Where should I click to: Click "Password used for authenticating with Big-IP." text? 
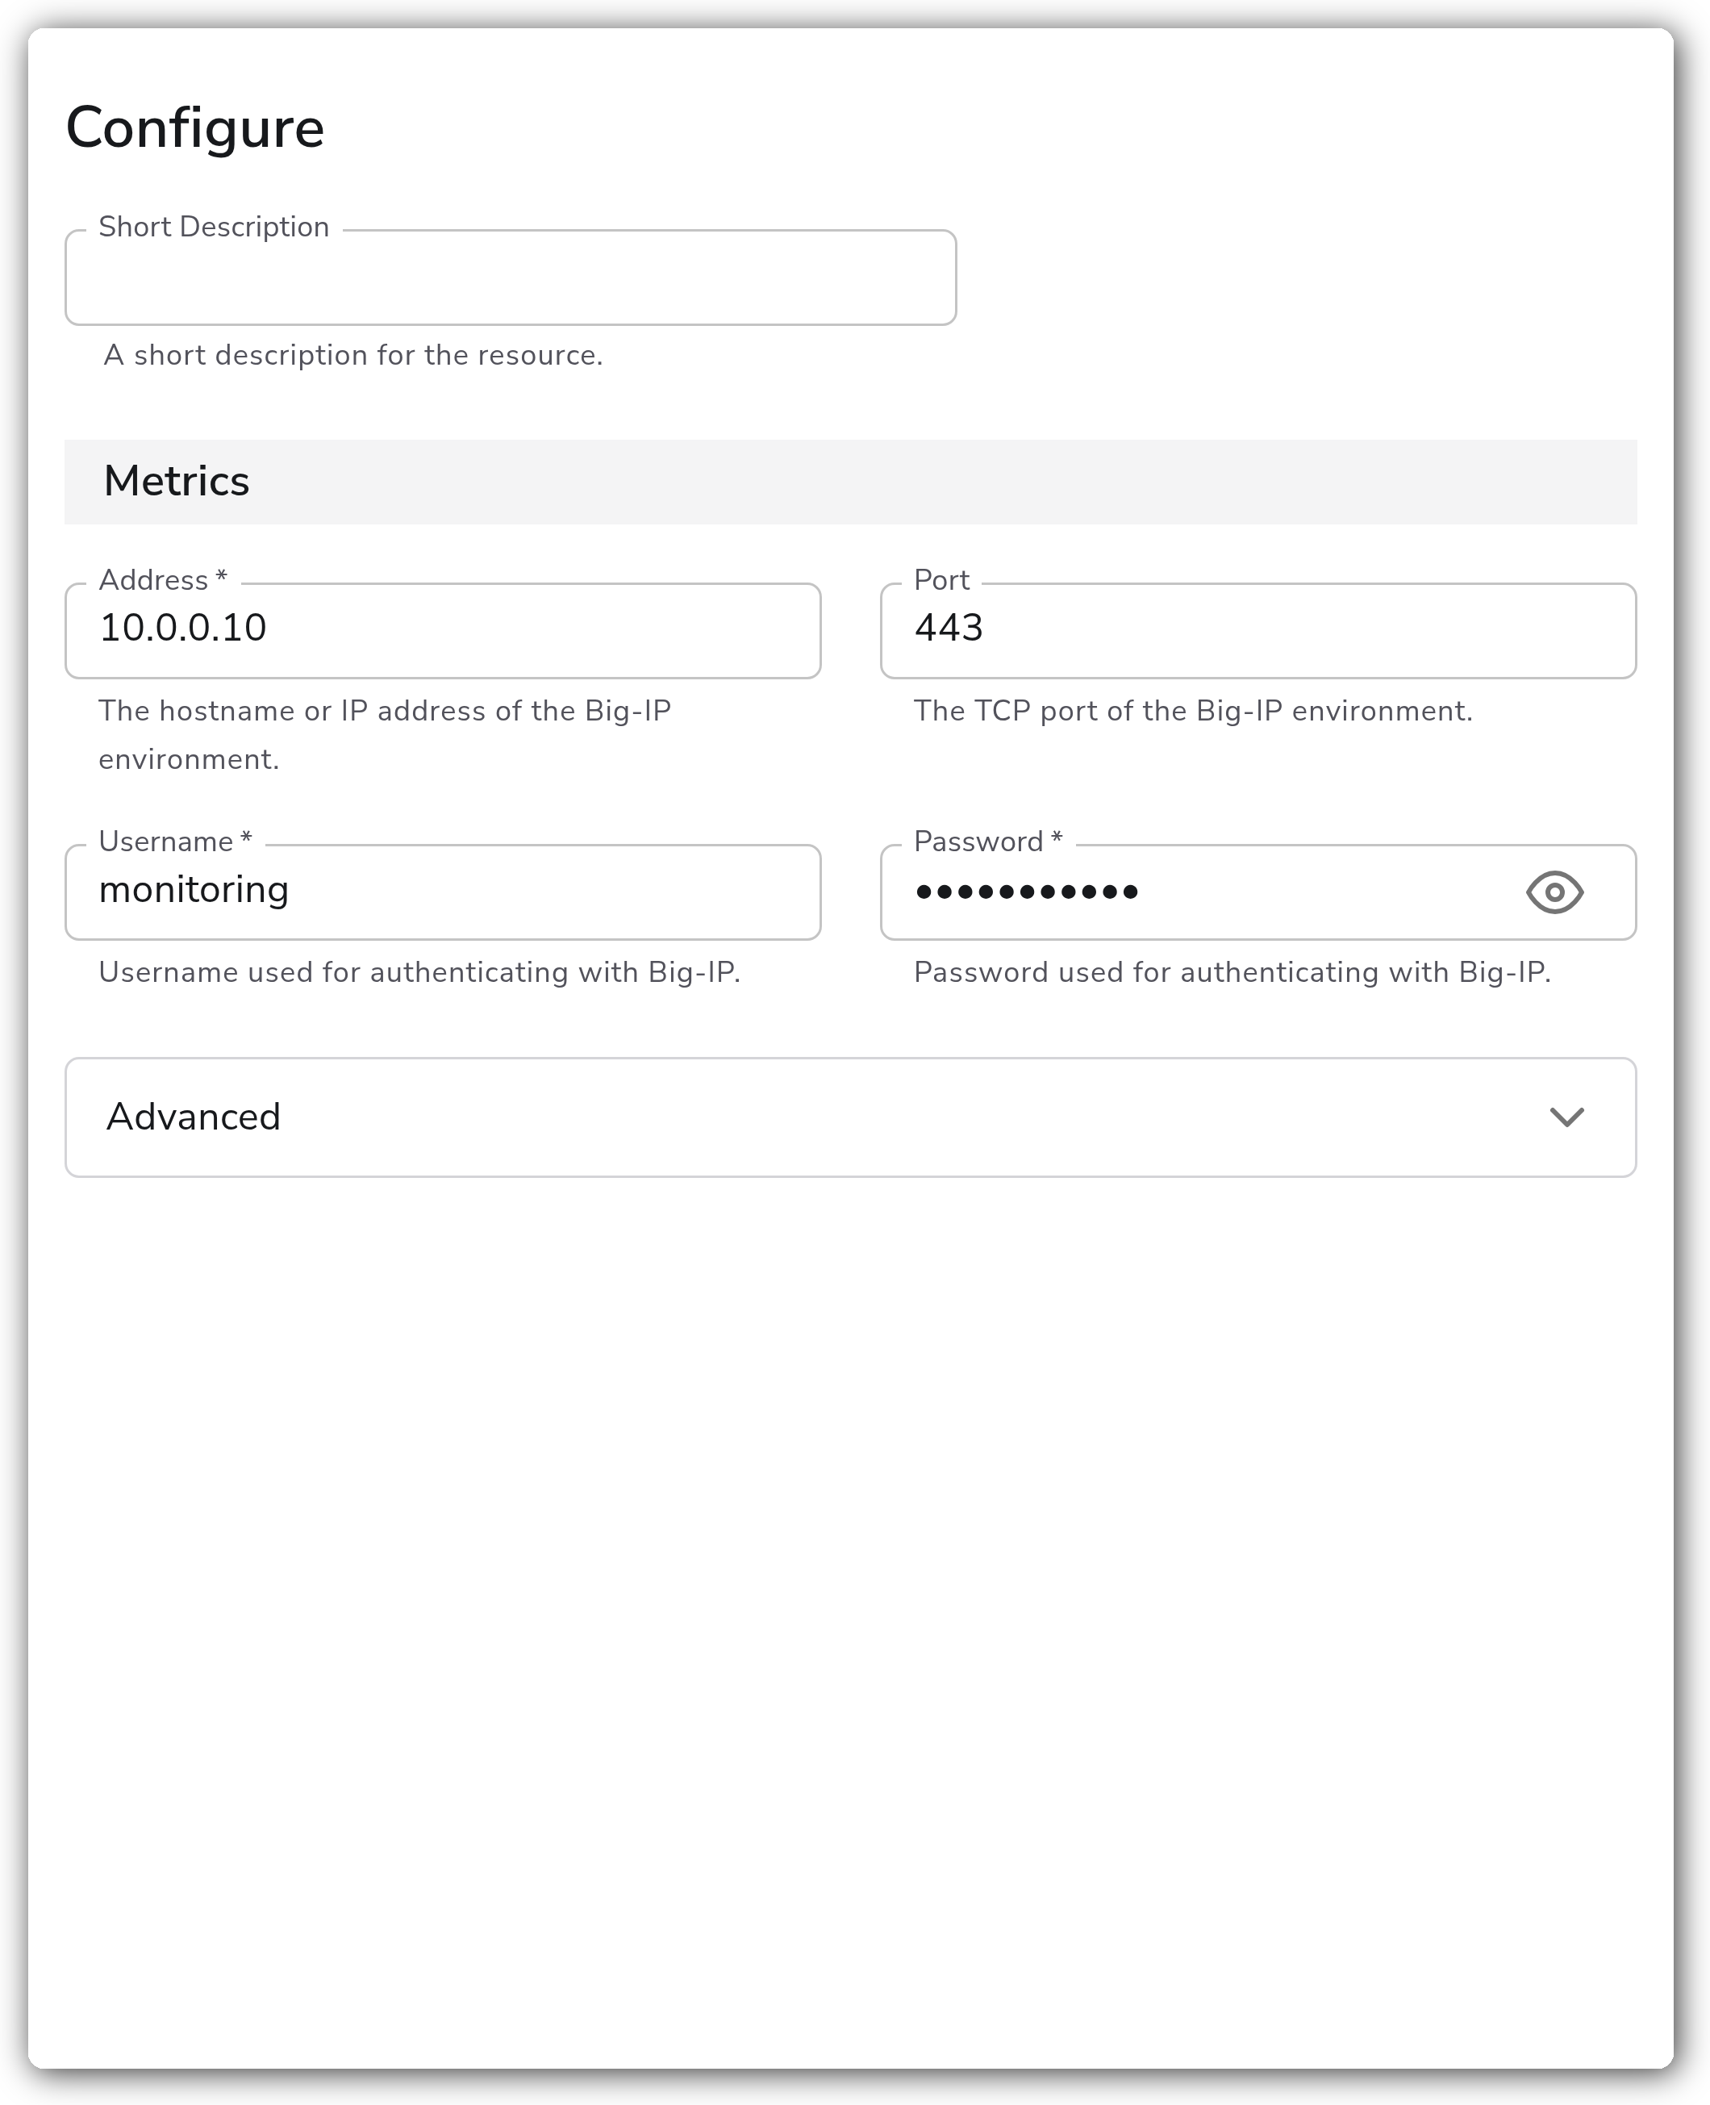pyautogui.click(x=1232, y=972)
